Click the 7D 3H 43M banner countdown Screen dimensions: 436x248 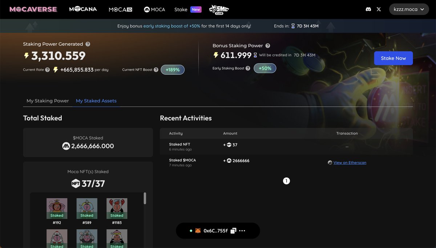(308, 26)
